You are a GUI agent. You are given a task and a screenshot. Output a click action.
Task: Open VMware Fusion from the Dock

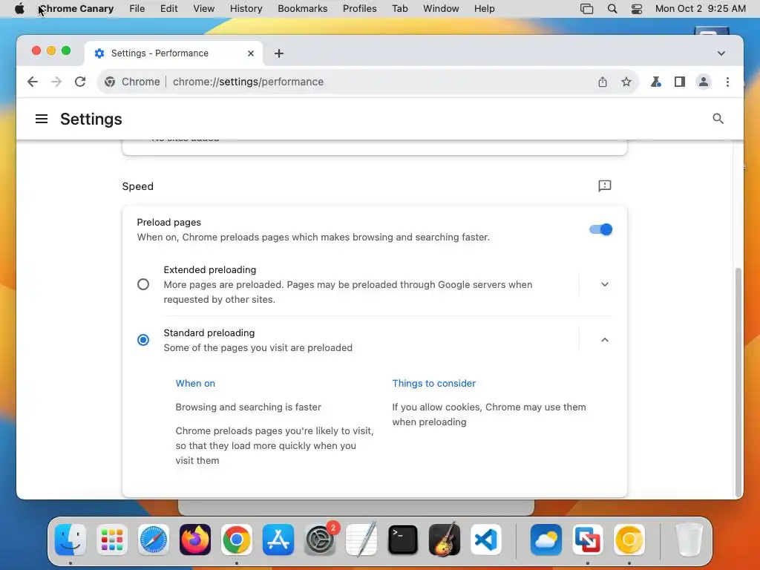(x=588, y=540)
